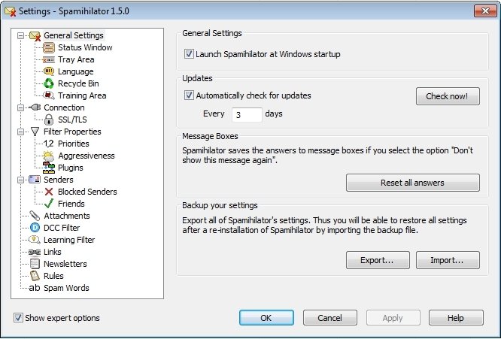This screenshot has height=339, width=501.
Task: Click the Attachments paperclip icon
Action: (x=35, y=216)
